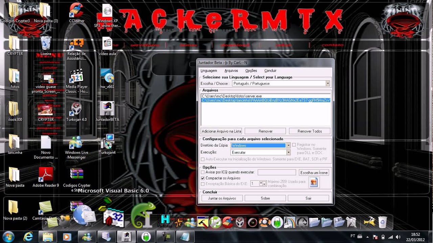Click Adicionar Arquivo na Lista button
This screenshot has height=243, width=433.
pos(221,131)
